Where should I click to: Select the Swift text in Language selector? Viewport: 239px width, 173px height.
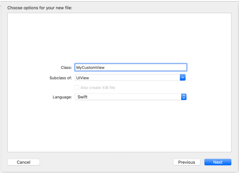click(x=83, y=97)
